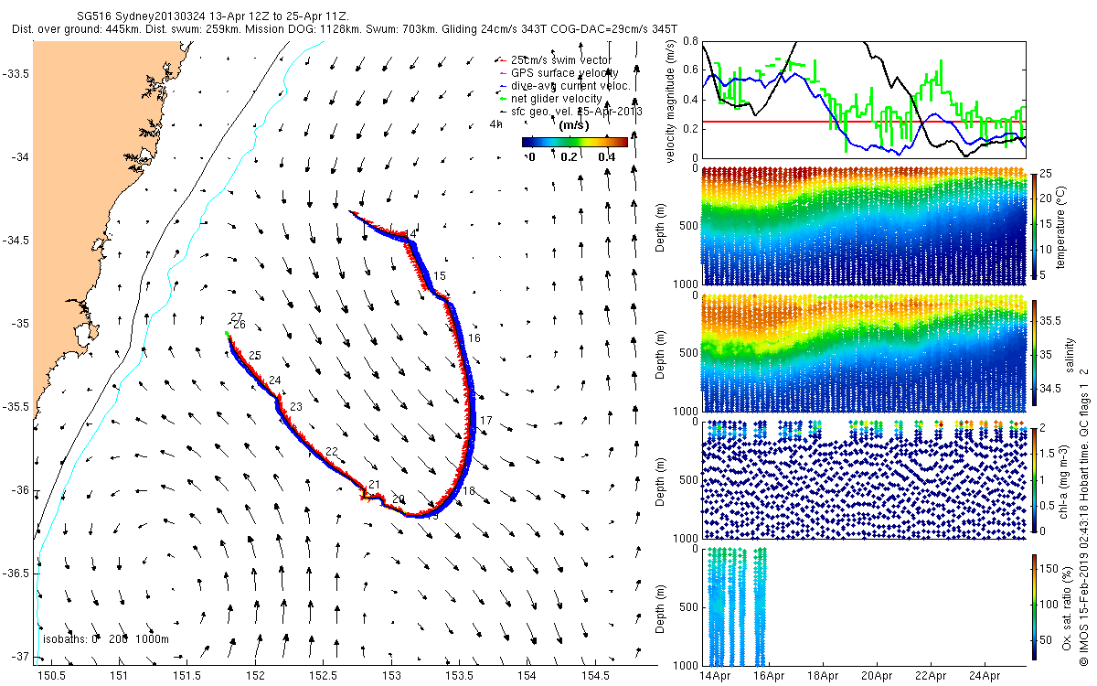This screenshot has height=686, width=1097.
Task: Click day marker 17 on glider track
Action: [x=485, y=421]
